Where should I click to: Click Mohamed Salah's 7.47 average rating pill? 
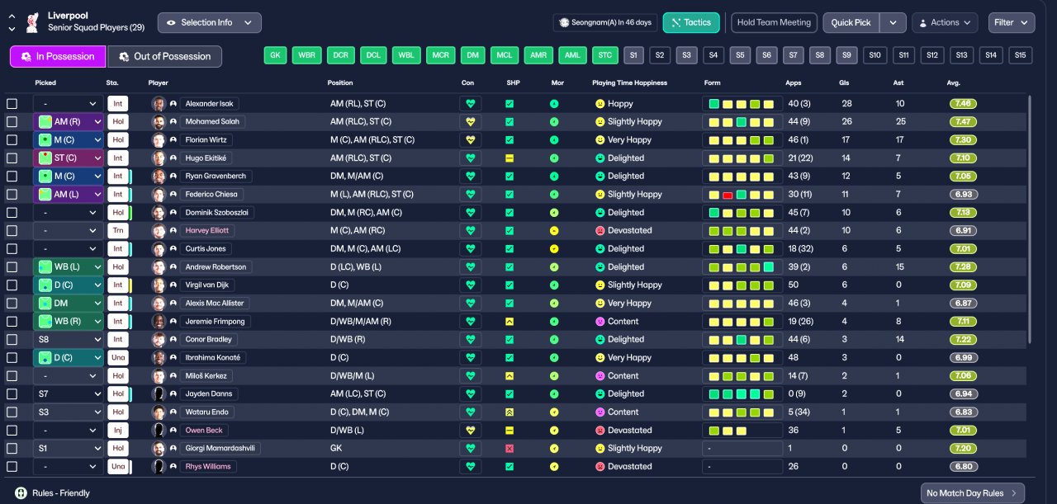point(963,122)
